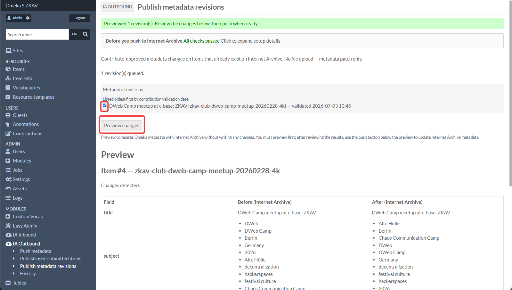This screenshot has height=290, width=512.
Task: Click the page vertical scrollbar
Action: coord(510,93)
